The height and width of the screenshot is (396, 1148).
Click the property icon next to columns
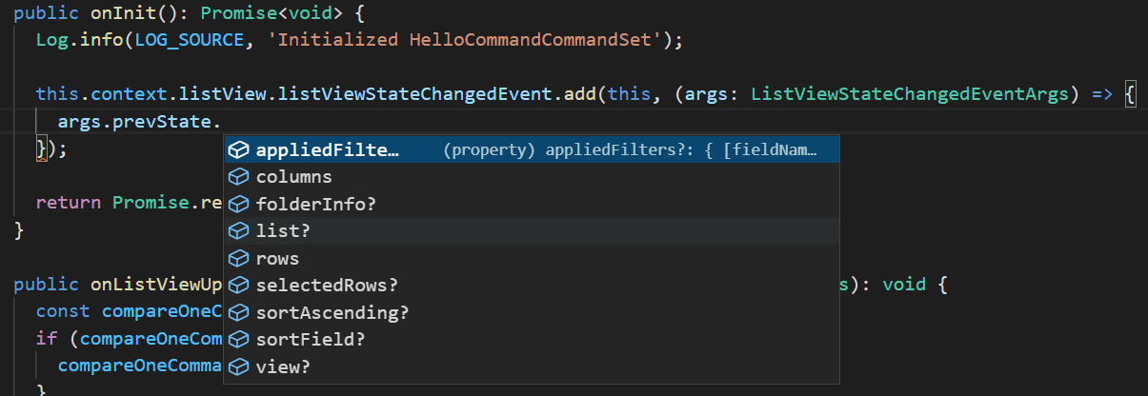(238, 177)
